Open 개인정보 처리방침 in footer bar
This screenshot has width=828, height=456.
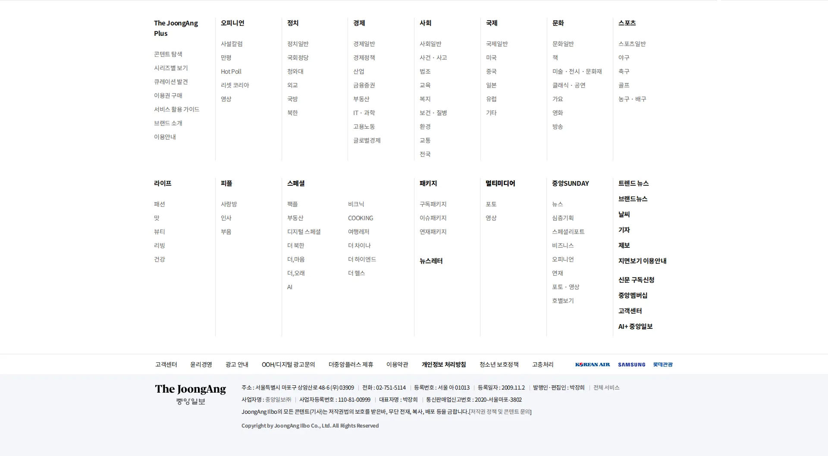444,365
